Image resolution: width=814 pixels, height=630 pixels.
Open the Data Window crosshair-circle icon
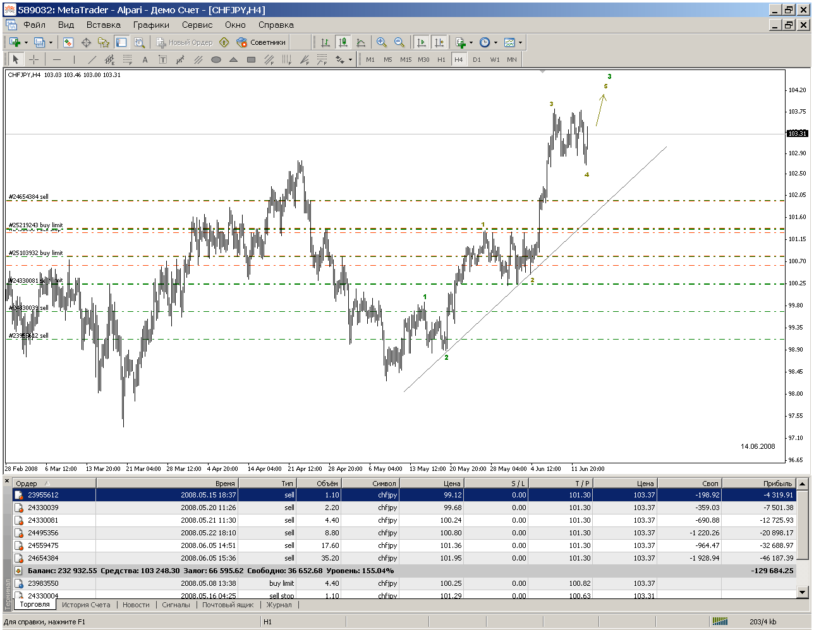[86, 42]
